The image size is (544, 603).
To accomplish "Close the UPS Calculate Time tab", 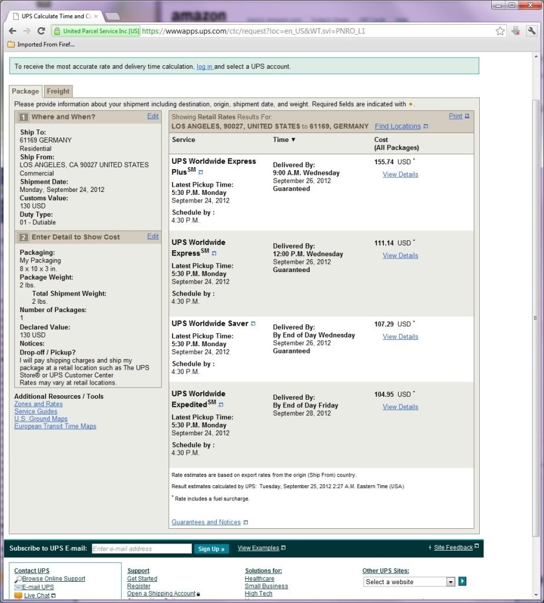I will click(x=96, y=16).
